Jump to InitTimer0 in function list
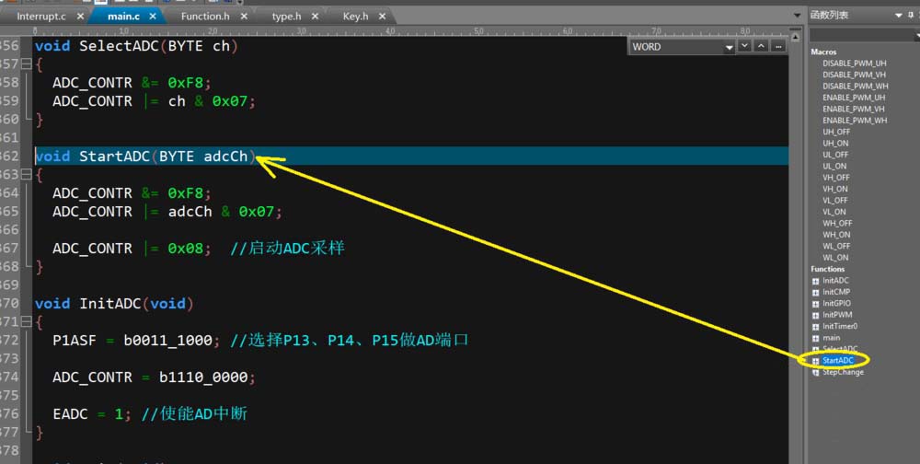This screenshot has height=464, width=920. 840,327
